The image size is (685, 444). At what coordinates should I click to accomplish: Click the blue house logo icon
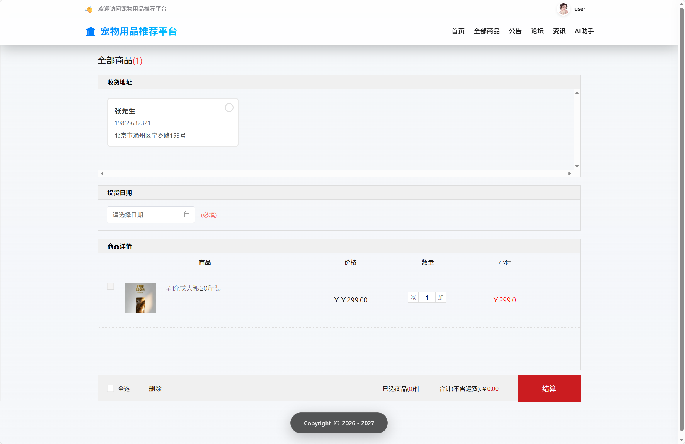(x=91, y=31)
